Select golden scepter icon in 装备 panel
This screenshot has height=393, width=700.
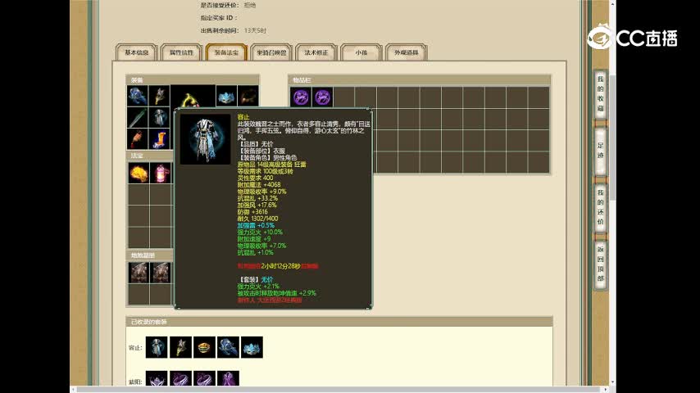(159, 96)
